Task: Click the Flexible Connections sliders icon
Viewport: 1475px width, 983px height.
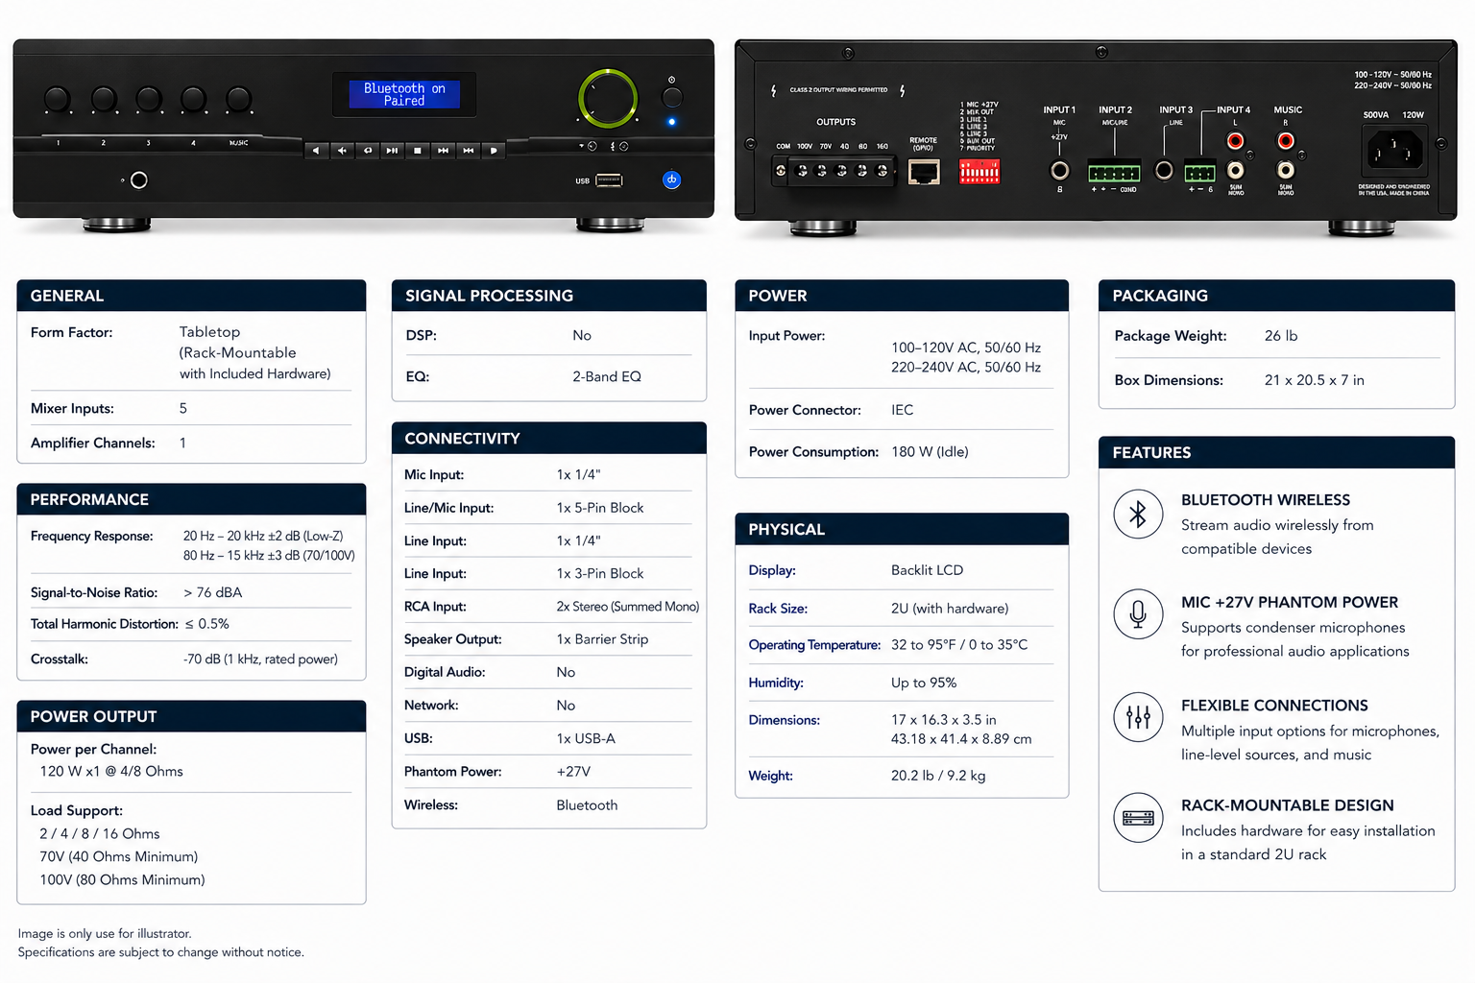Action: (x=1138, y=717)
